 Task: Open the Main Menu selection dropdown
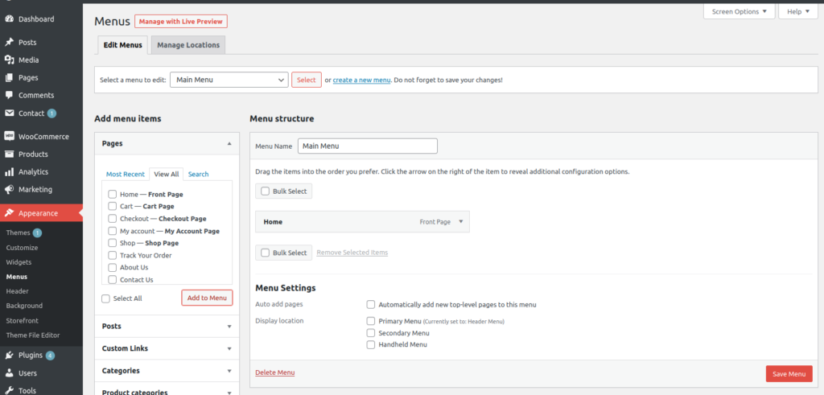tap(229, 80)
